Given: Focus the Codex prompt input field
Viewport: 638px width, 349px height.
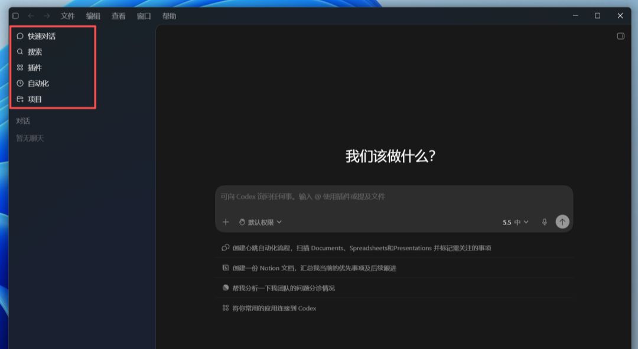Looking at the screenshot, I should click(x=394, y=197).
